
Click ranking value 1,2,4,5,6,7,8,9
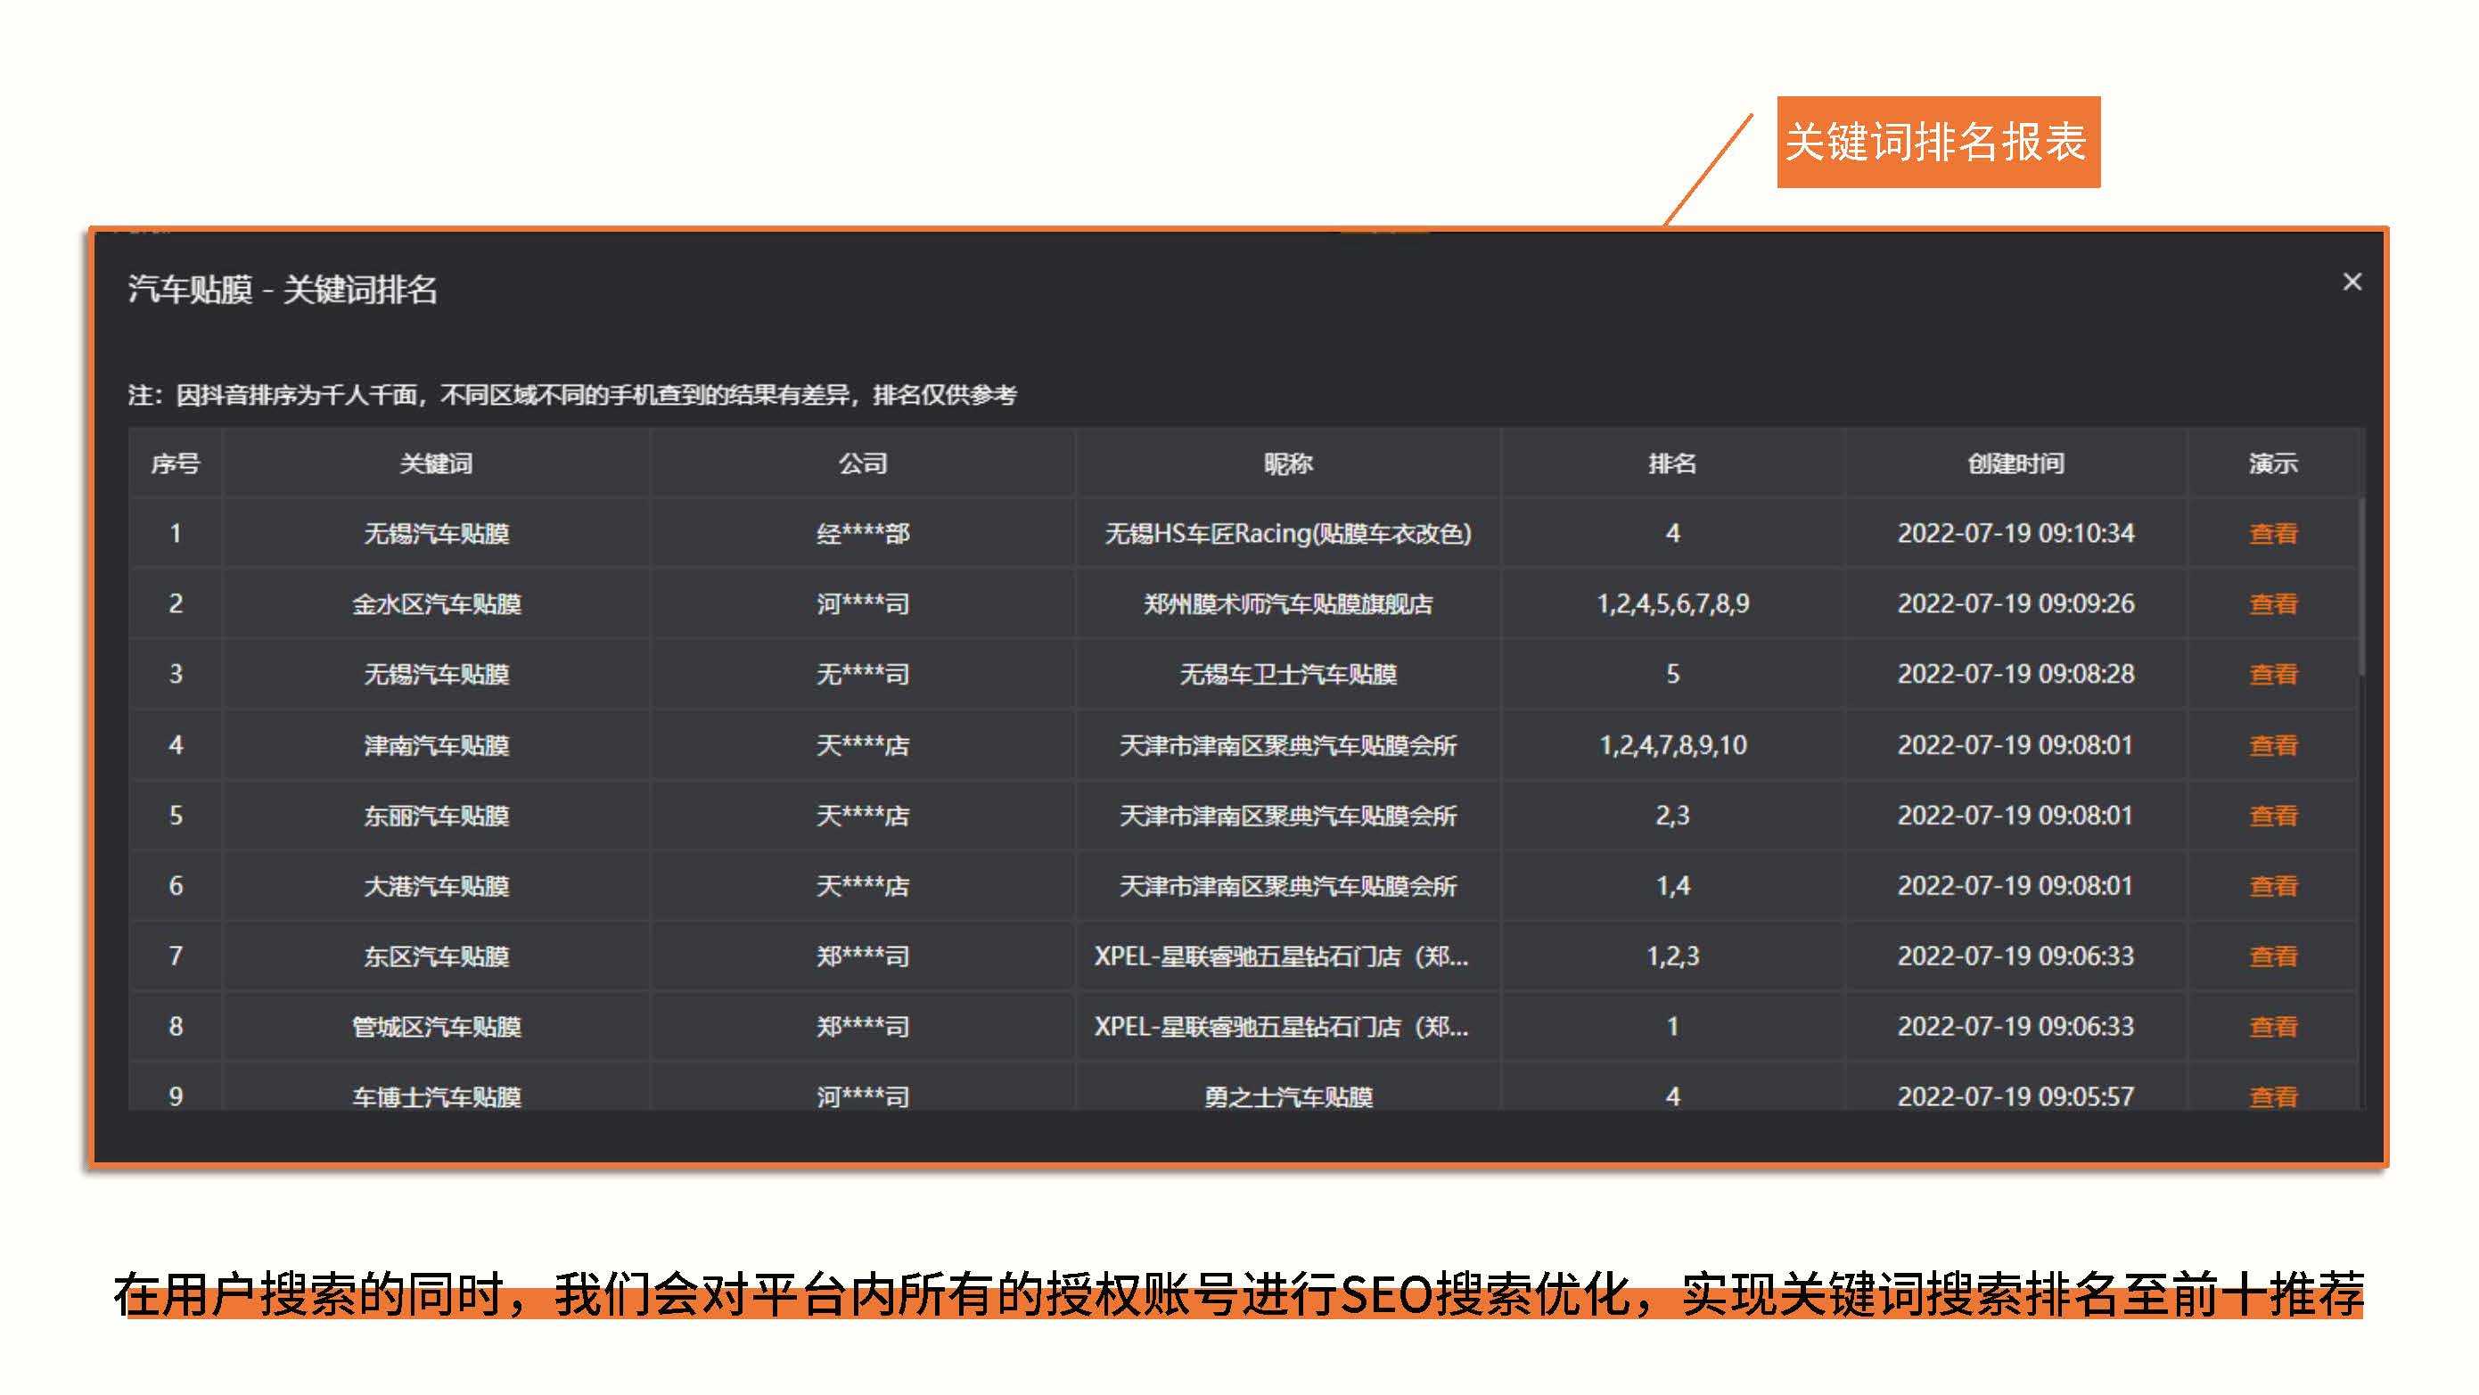coord(1672,604)
